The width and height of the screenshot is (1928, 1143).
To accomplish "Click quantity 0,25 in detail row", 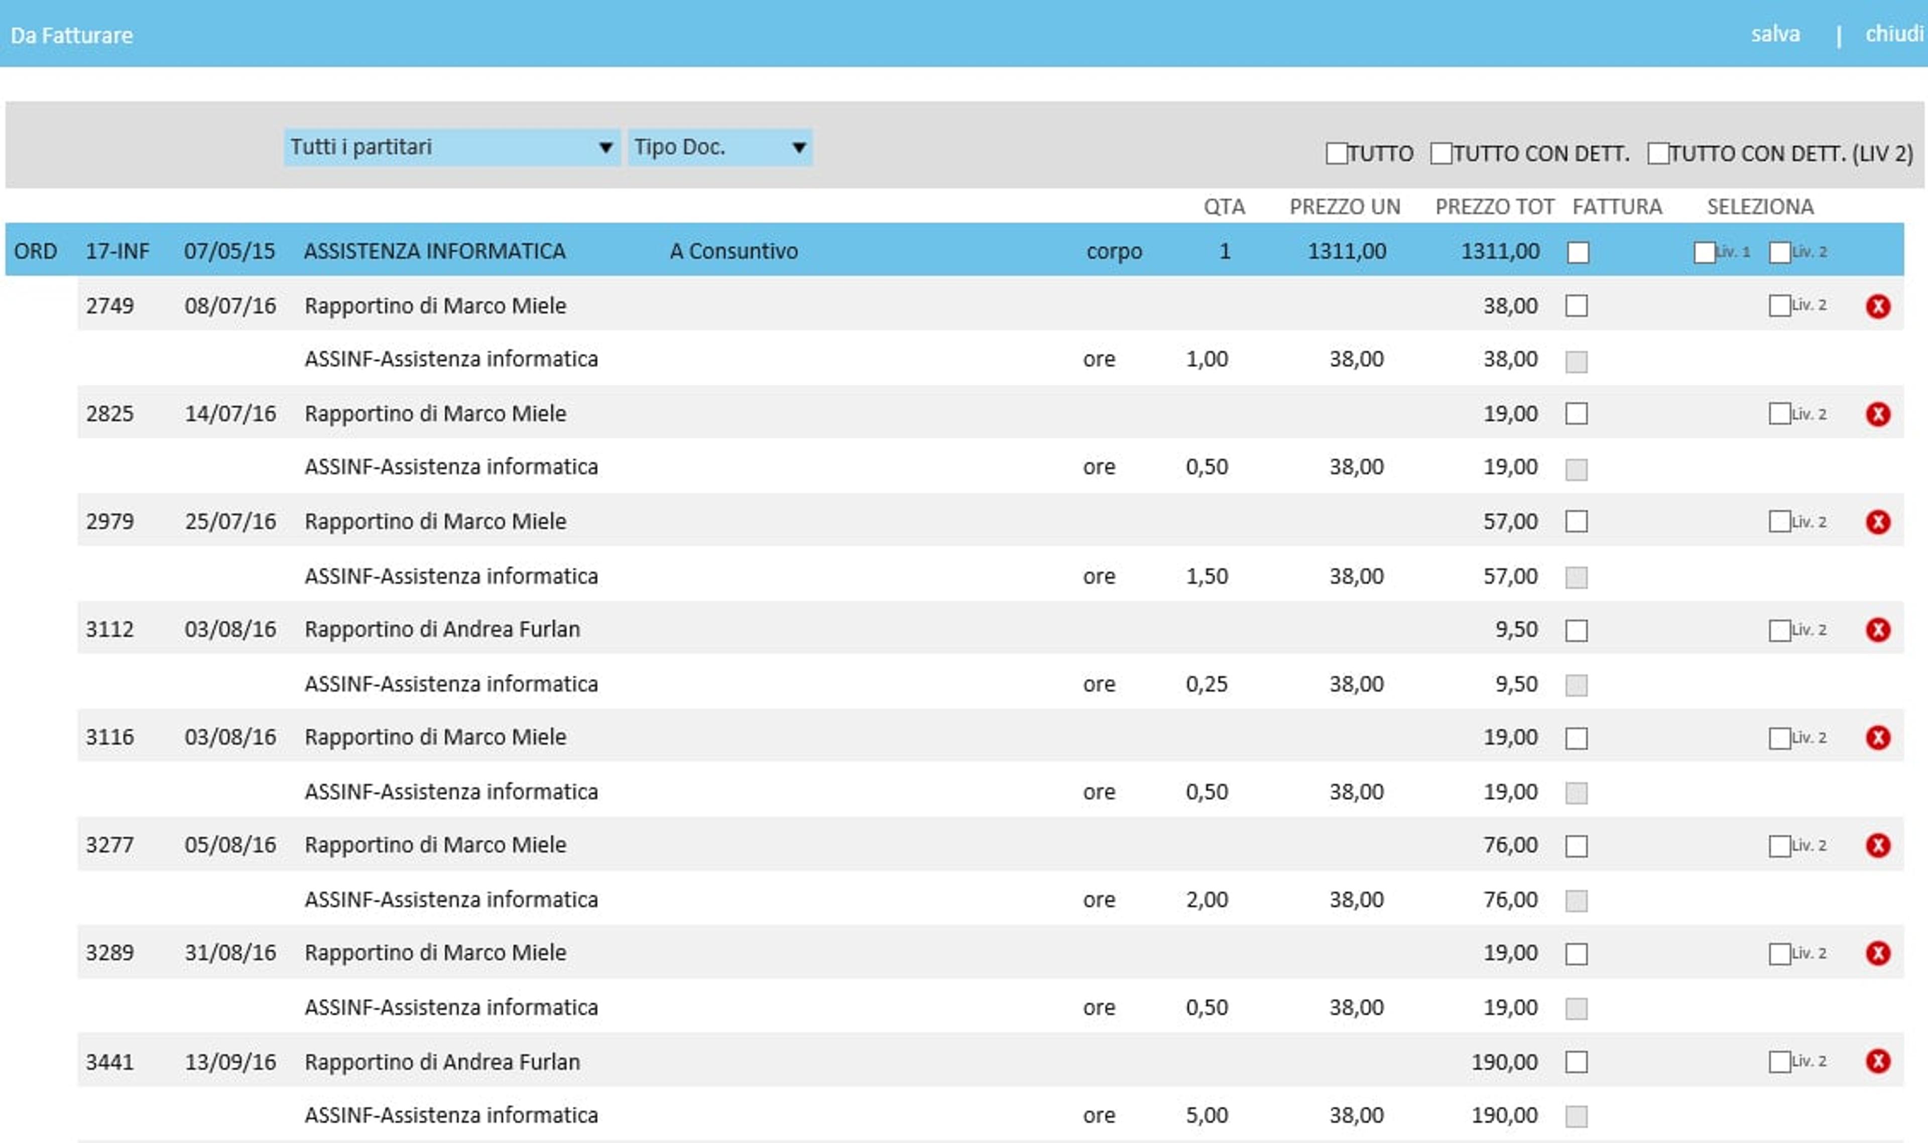I will click(1207, 684).
